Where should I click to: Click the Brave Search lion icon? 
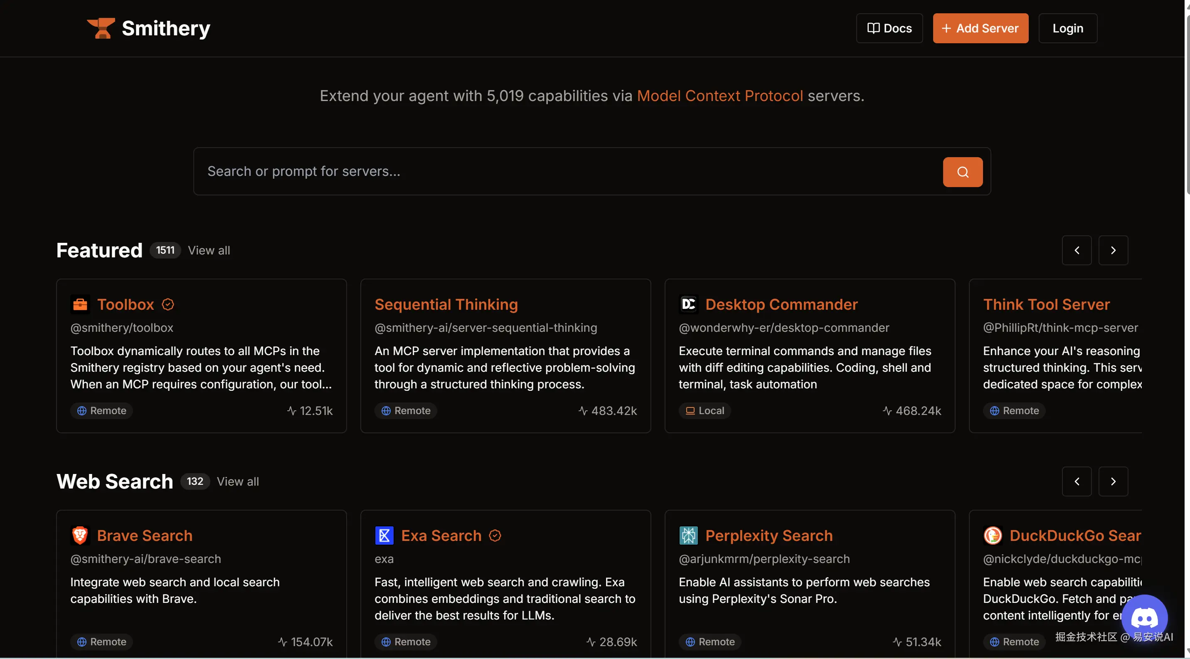80,535
